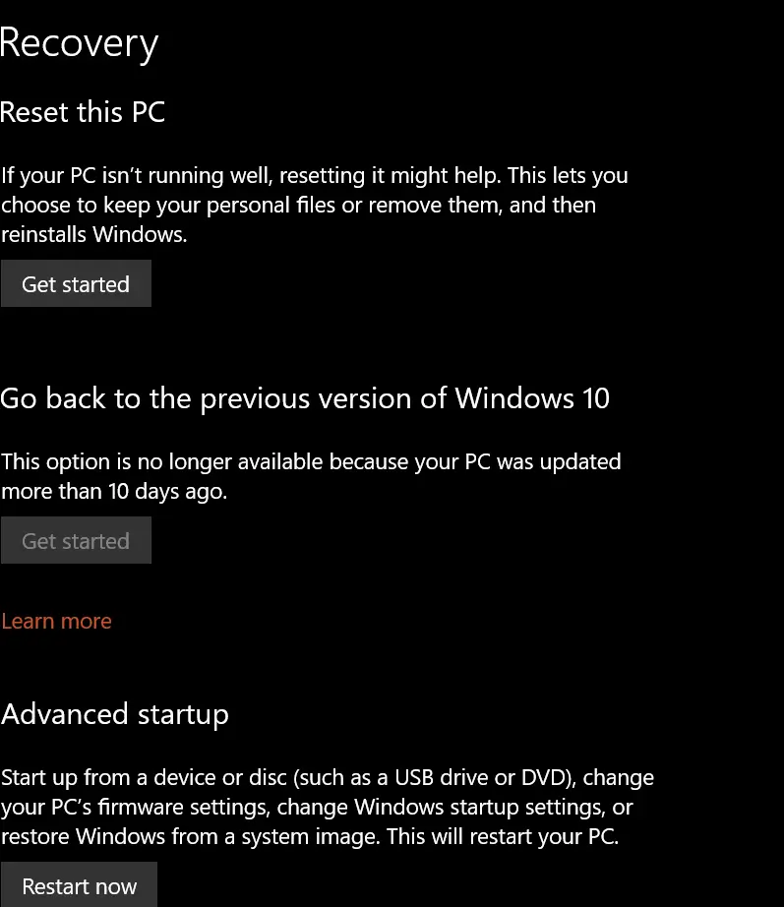This screenshot has width=784, height=907.
Task: Click the line starting "If your PC isn't running"
Action: coord(314,175)
